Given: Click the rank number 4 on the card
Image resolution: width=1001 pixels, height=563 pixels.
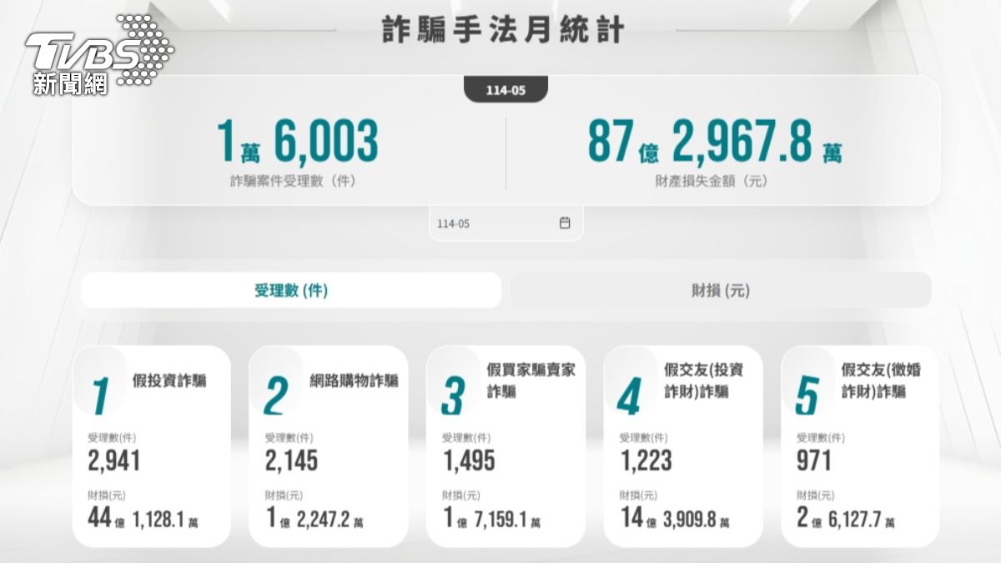Looking at the screenshot, I should [x=630, y=396].
